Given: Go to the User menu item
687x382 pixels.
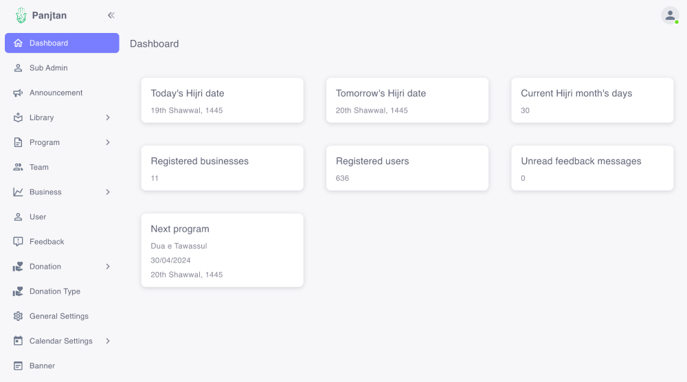Looking at the screenshot, I should coord(38,217).
